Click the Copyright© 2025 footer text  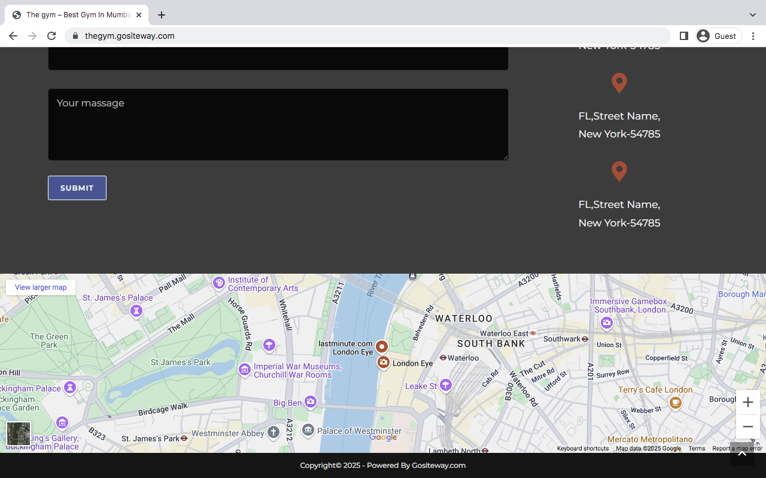click(x=330, y=465)
